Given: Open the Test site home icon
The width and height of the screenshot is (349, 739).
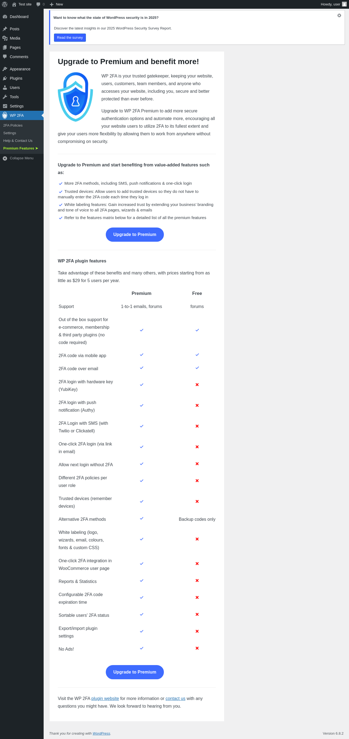Looking at the screenshot, I should (14, 4).
